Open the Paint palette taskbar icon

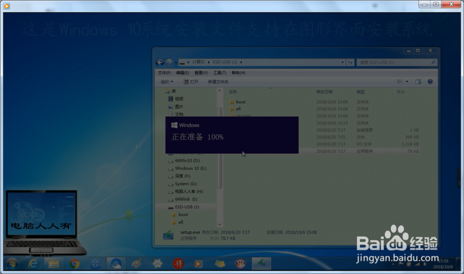coord(137,264)
